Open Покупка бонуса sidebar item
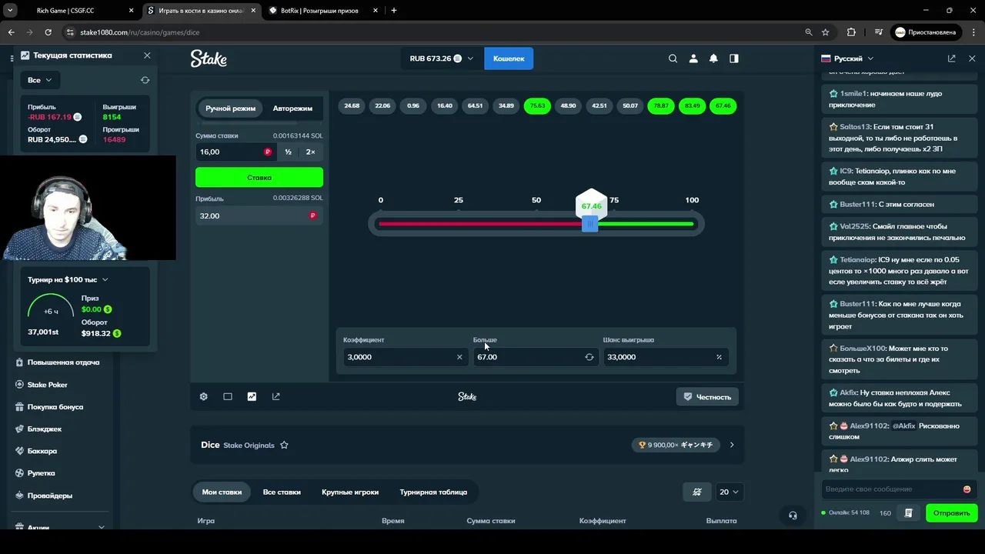 pyautogui.click(x=55, y=407)
